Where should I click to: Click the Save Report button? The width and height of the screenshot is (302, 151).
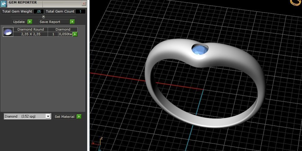pyautogui.click(x=54, y=22)
